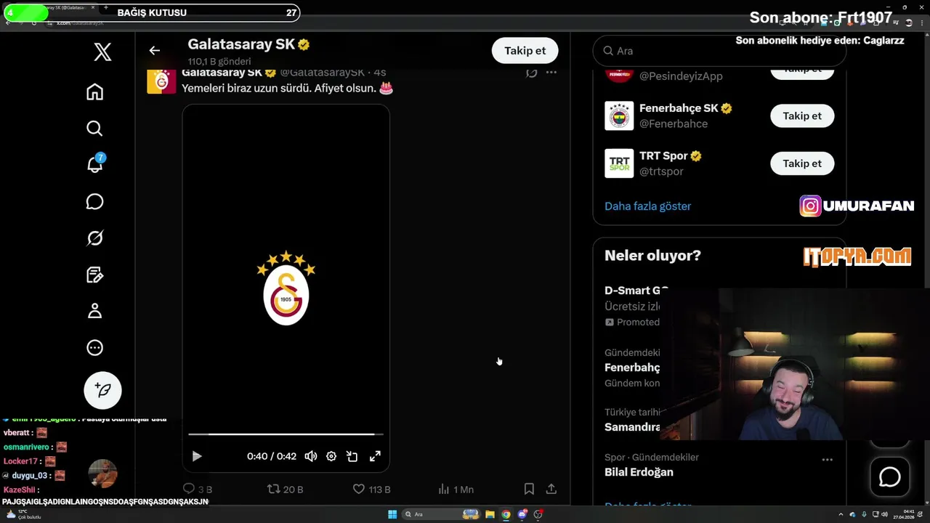
Task: Click the Galatasaray video thumbnail
Action: (x=286, y=290)
